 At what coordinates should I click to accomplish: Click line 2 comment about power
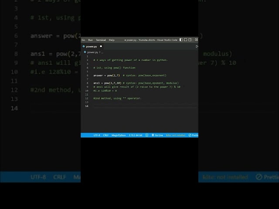130,60
